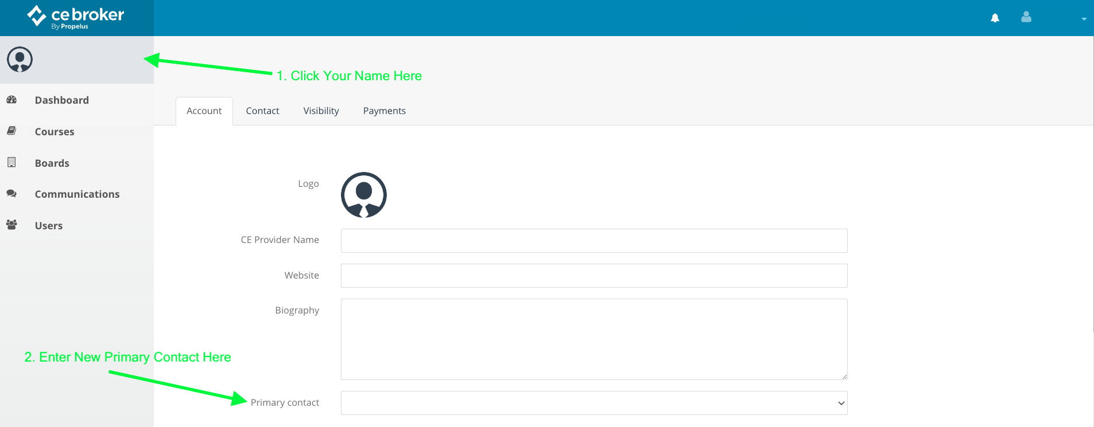
Task: Open the user account icon in header
Action: click(1026, 17)
